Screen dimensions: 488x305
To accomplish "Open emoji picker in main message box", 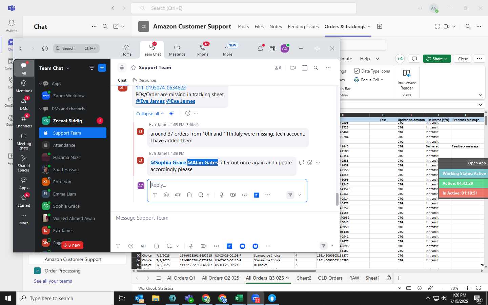I will pos(131,246).
